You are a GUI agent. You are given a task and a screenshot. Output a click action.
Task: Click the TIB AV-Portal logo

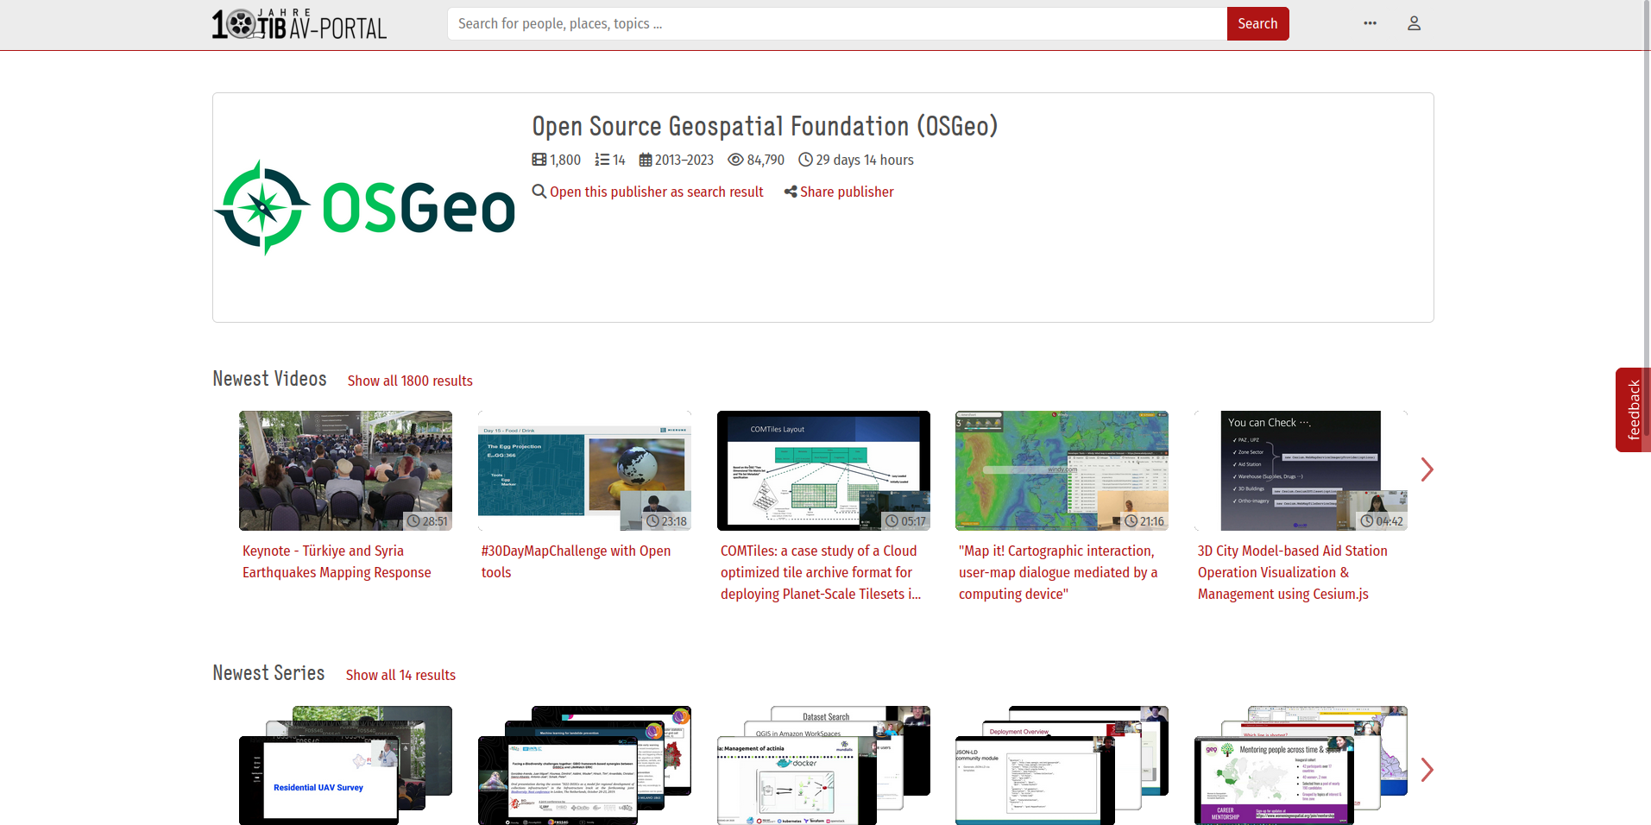pos(299,24)
